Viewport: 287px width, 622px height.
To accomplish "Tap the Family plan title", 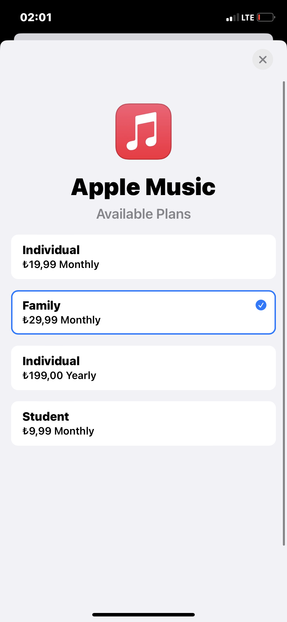I will [42, 305].
